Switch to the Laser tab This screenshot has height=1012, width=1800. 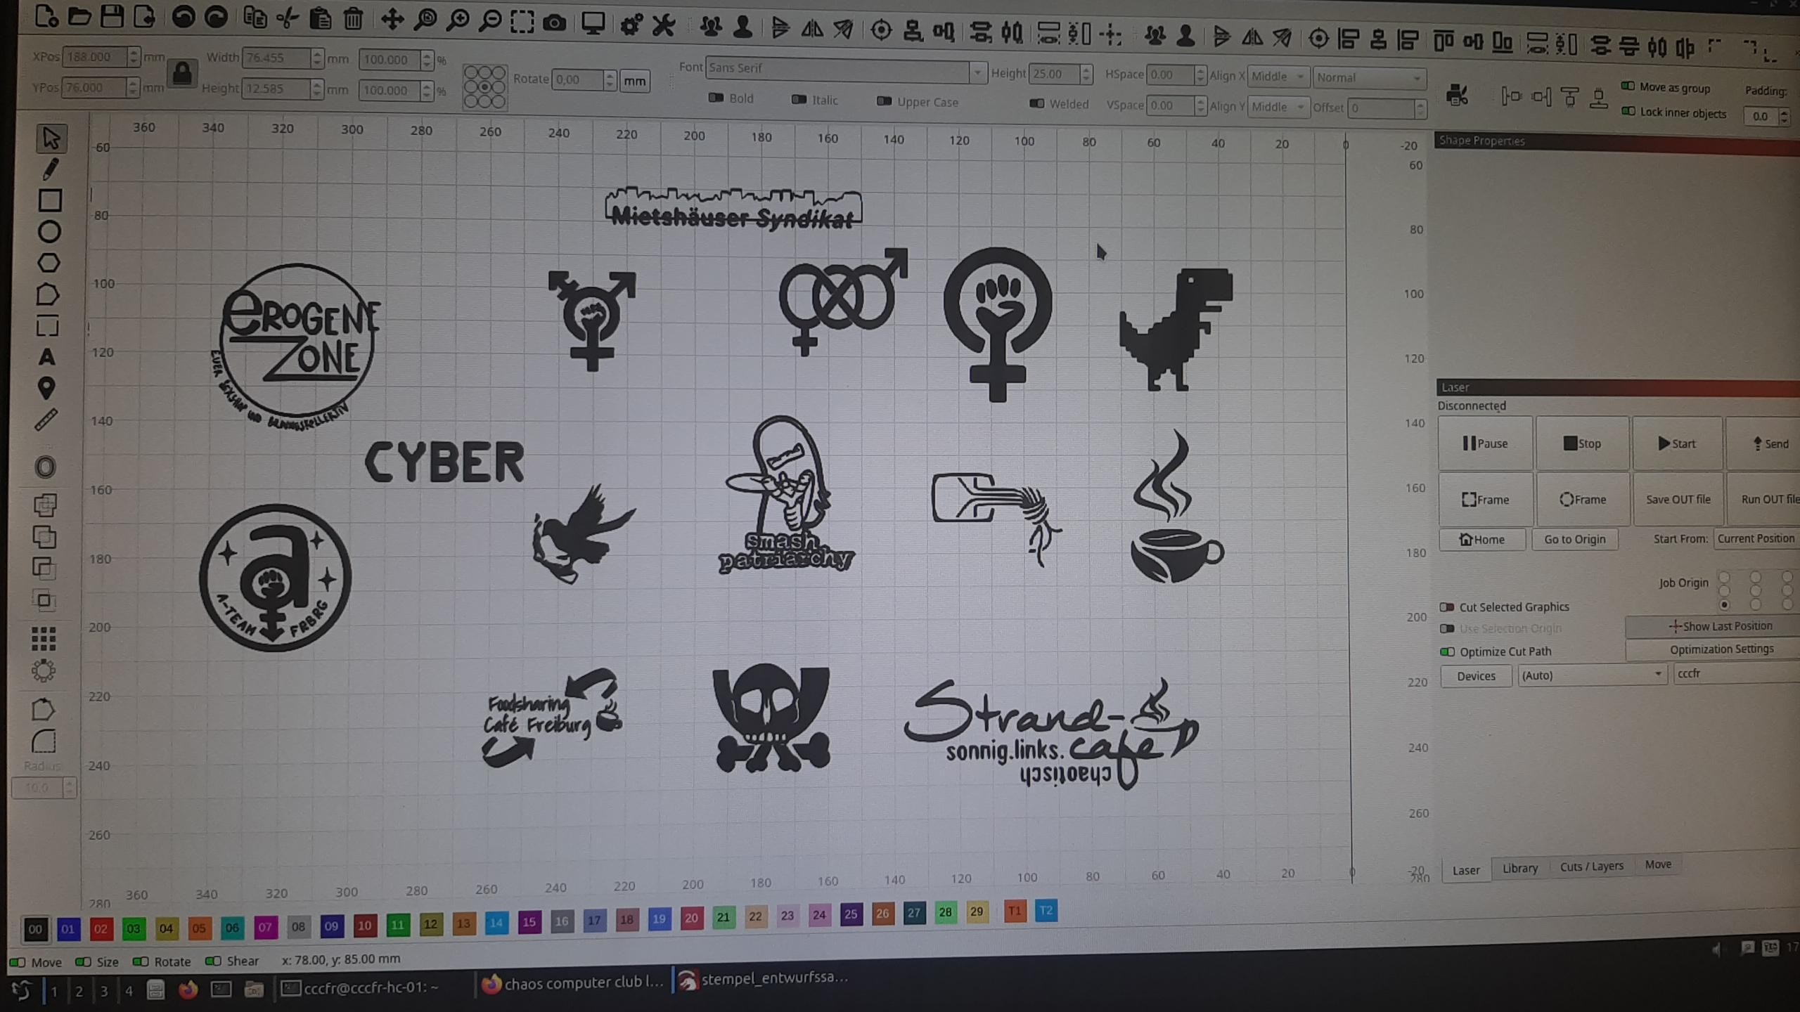coord(1465,870)
